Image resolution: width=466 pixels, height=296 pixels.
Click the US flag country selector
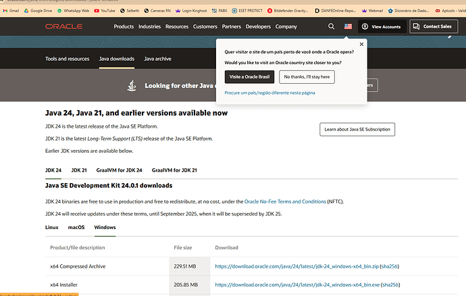pos(348,26)
